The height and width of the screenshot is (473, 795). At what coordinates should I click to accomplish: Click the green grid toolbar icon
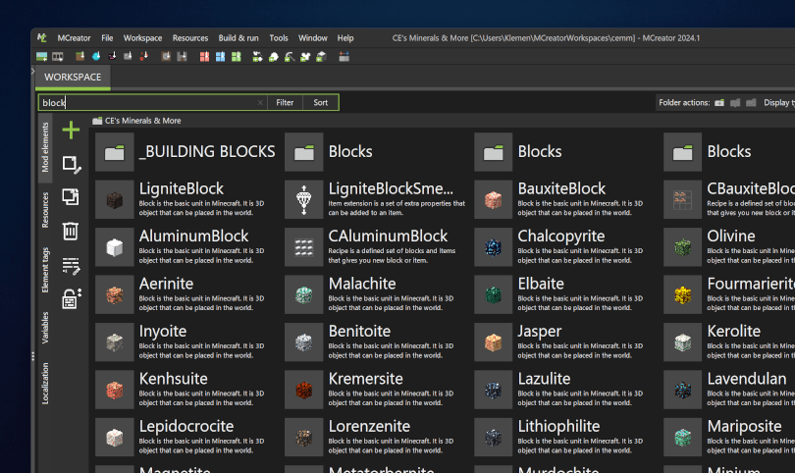pyautogui.click(x=237, y=57)
